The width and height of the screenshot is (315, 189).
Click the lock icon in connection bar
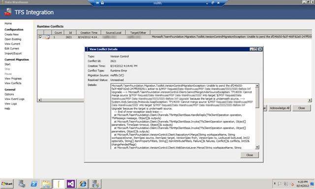pos(102,3)
